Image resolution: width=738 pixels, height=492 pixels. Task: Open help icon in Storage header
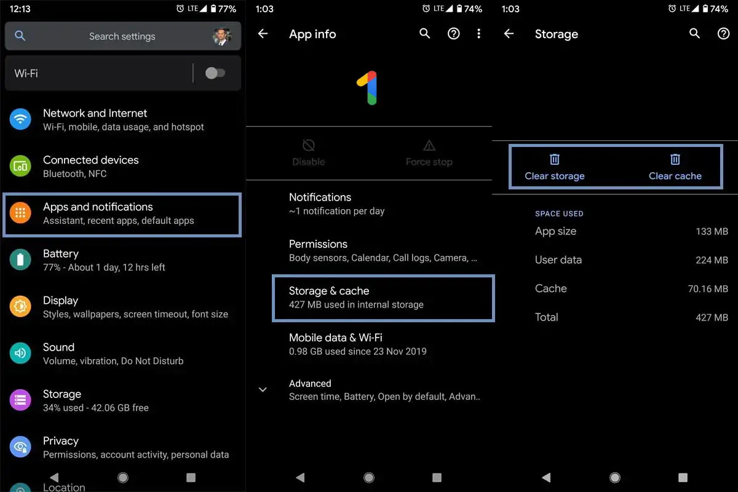tap(723, 34)
